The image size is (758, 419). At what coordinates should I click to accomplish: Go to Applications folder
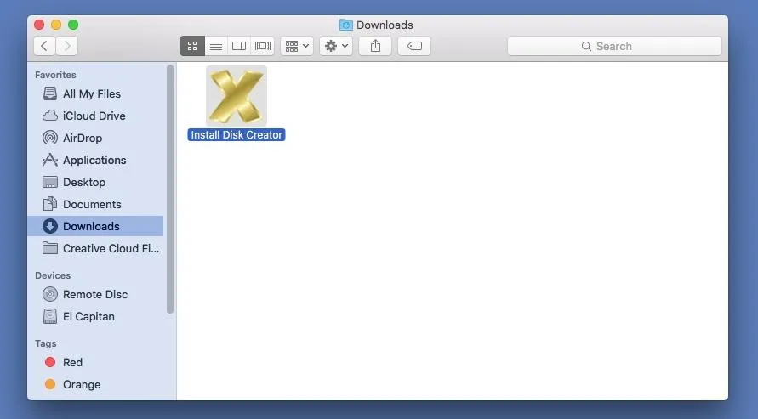coord(95,160)
